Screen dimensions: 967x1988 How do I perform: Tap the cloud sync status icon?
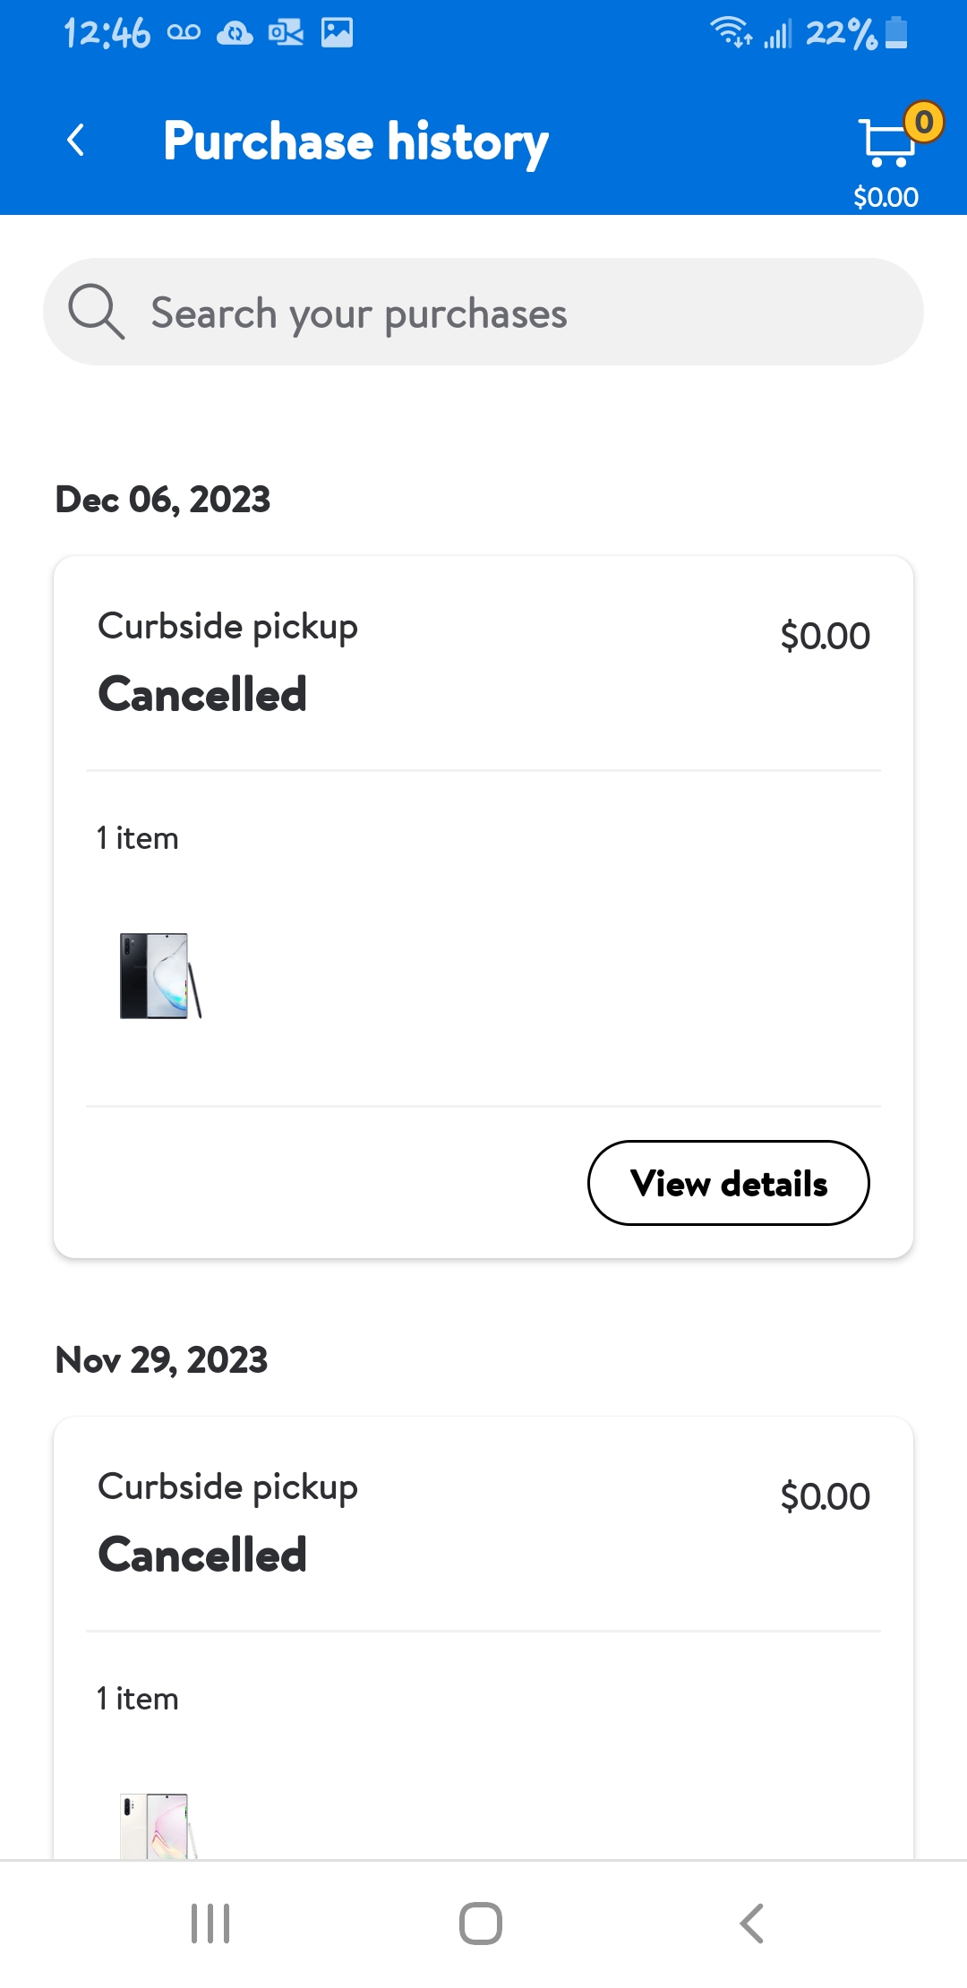click(235, 33)
